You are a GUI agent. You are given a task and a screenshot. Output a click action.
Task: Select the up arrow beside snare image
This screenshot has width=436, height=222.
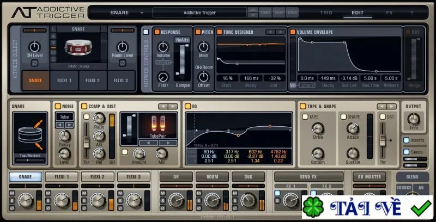tap(53, 36)
